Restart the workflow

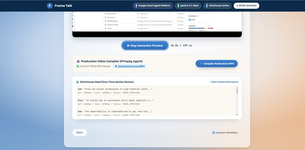click(225, 133)
